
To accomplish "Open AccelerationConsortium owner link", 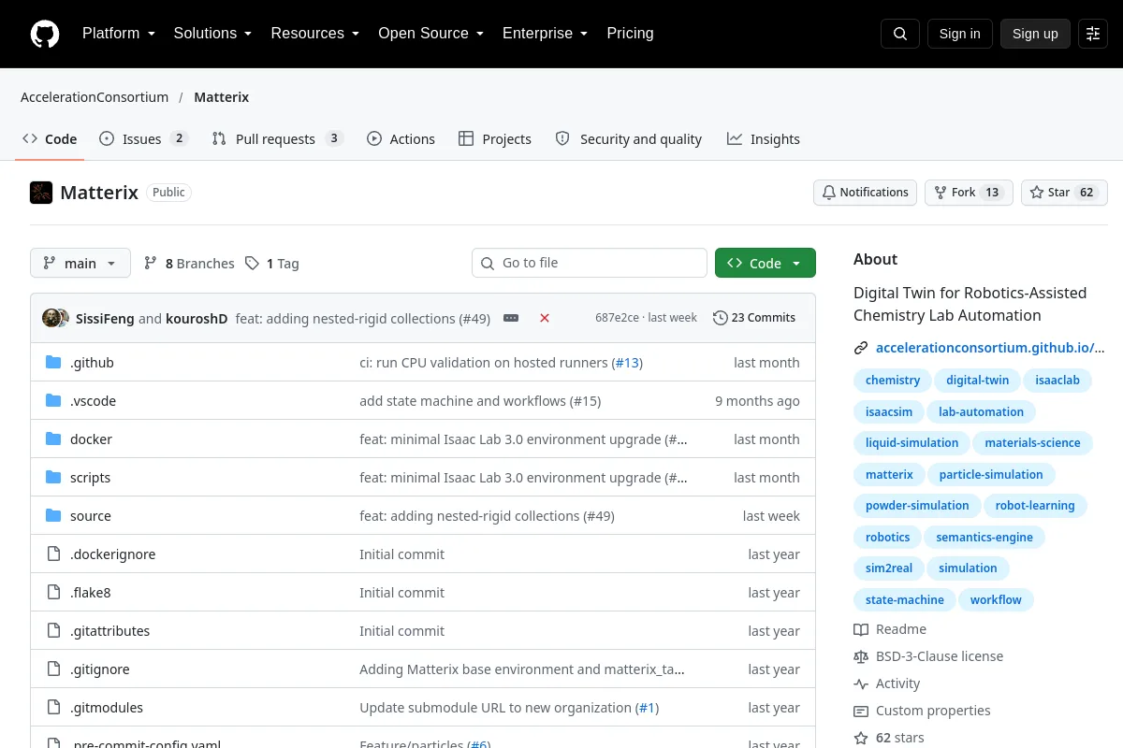I will pos(95,97).
